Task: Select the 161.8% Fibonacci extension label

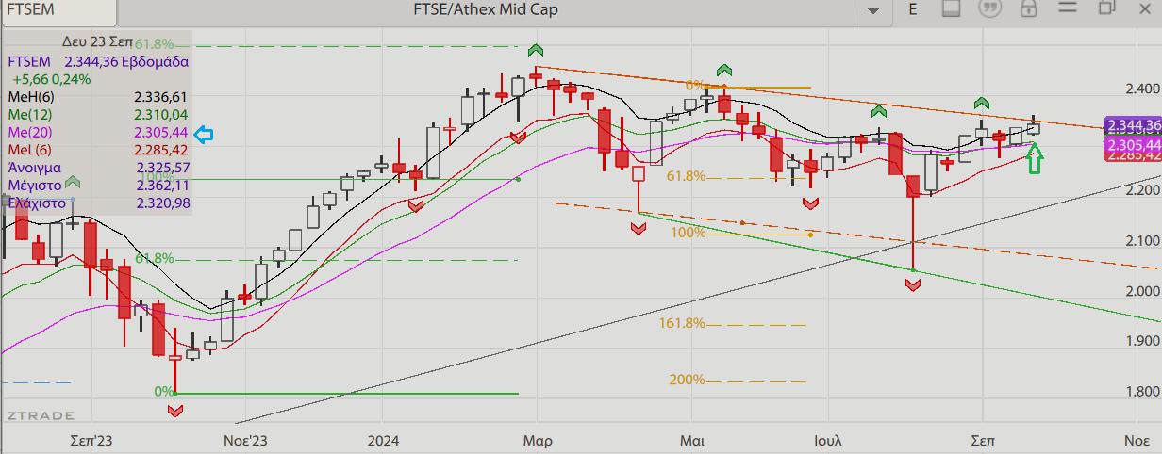Action: tap(682, 323)
